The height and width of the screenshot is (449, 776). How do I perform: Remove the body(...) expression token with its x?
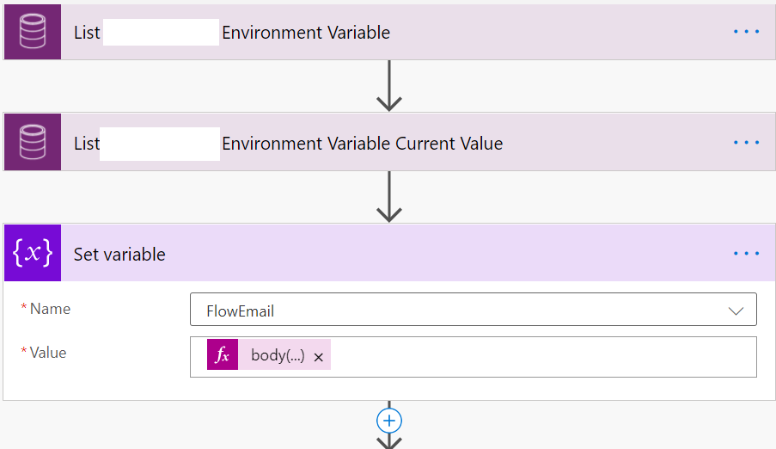pyautogui.click(x=319, y=357)
